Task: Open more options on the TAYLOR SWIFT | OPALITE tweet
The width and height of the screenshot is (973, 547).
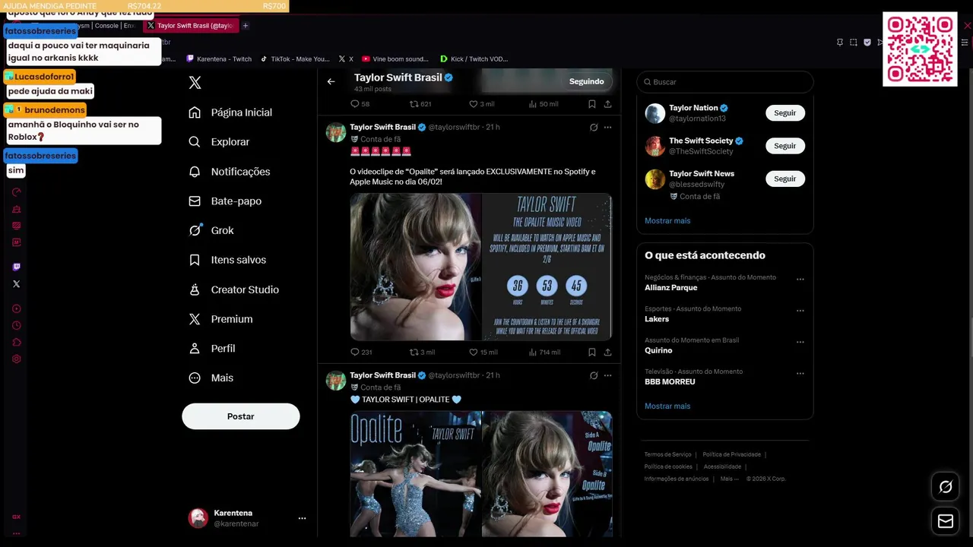Action: point(607,375)
